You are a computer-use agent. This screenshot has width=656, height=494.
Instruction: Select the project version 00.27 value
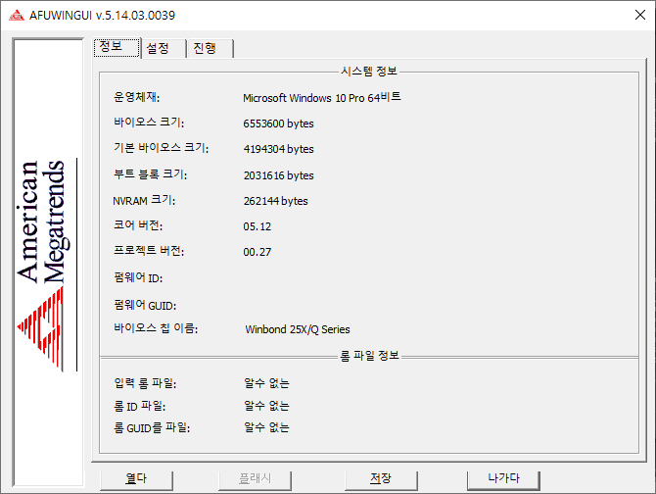(x=257, y=252)
